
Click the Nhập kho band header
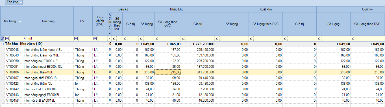coord(177,9)
